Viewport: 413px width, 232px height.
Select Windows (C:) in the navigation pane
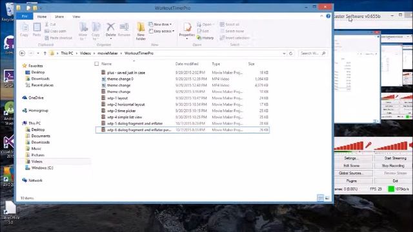[42, 168]
